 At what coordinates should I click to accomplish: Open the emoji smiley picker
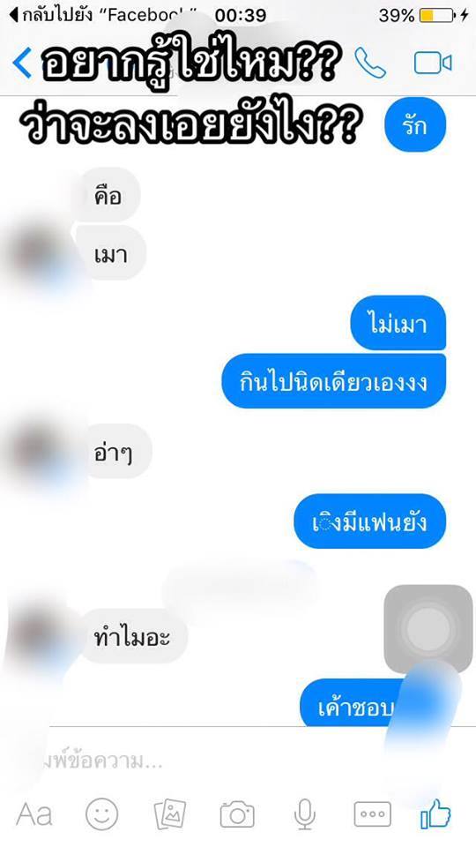point(102,813)
